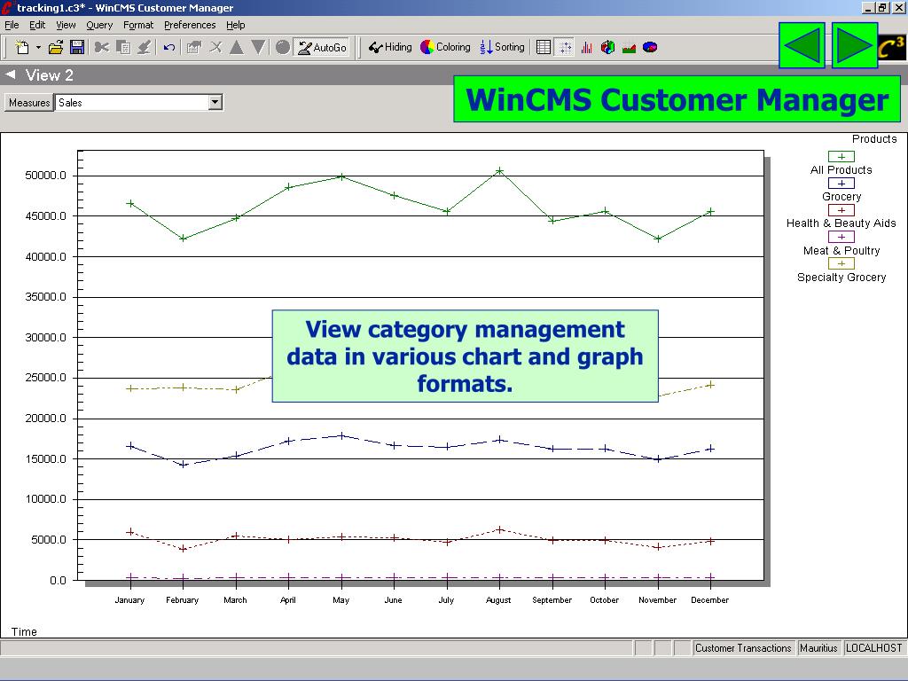Click the Sales combo box field
Viewport: 908px width, 681px height.
139,103
